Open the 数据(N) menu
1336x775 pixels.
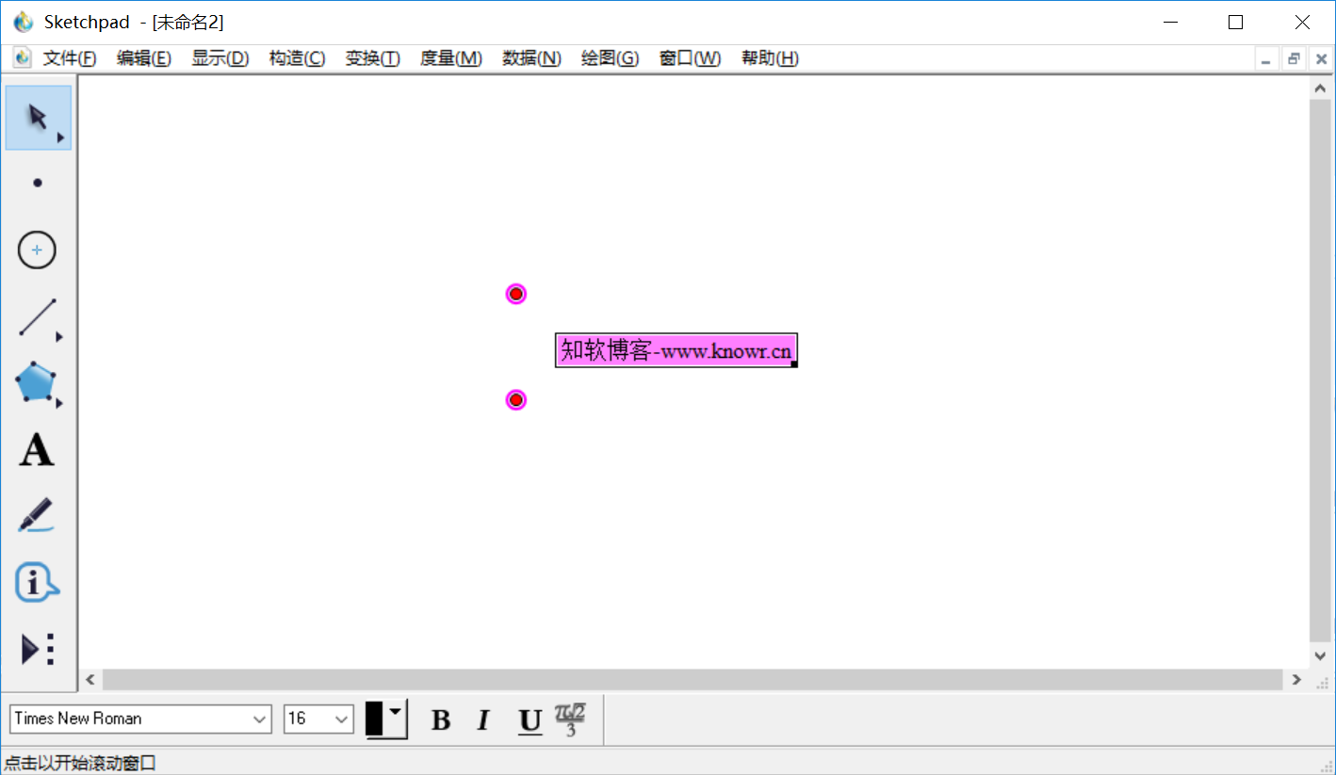(531, 58)
